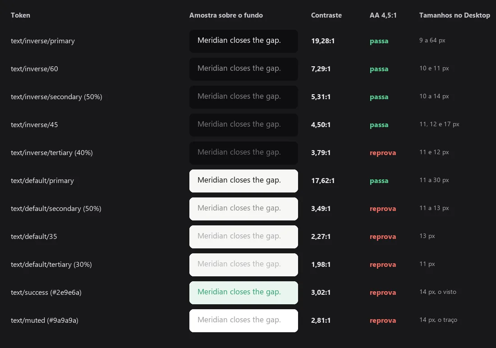Click the text/inverse/primary sample swatch

tap(243, 41)
